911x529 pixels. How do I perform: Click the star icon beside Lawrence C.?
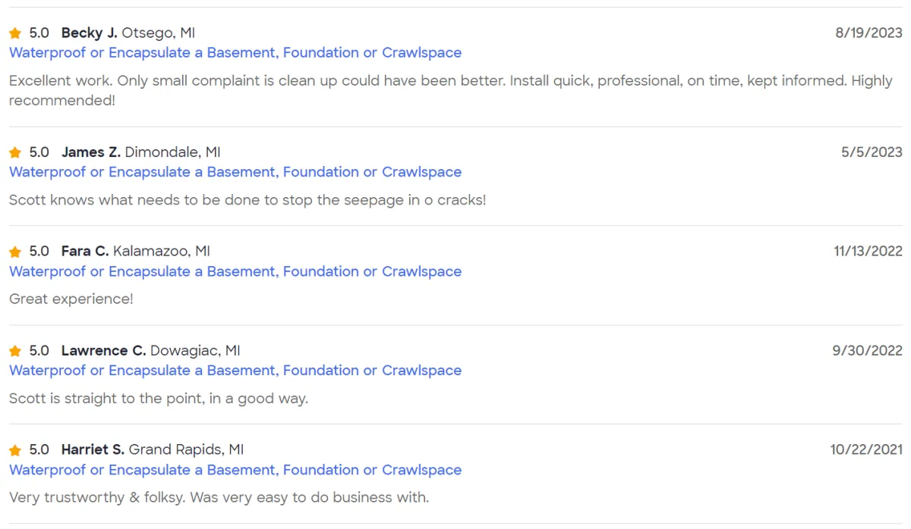[x=15, y=351]
